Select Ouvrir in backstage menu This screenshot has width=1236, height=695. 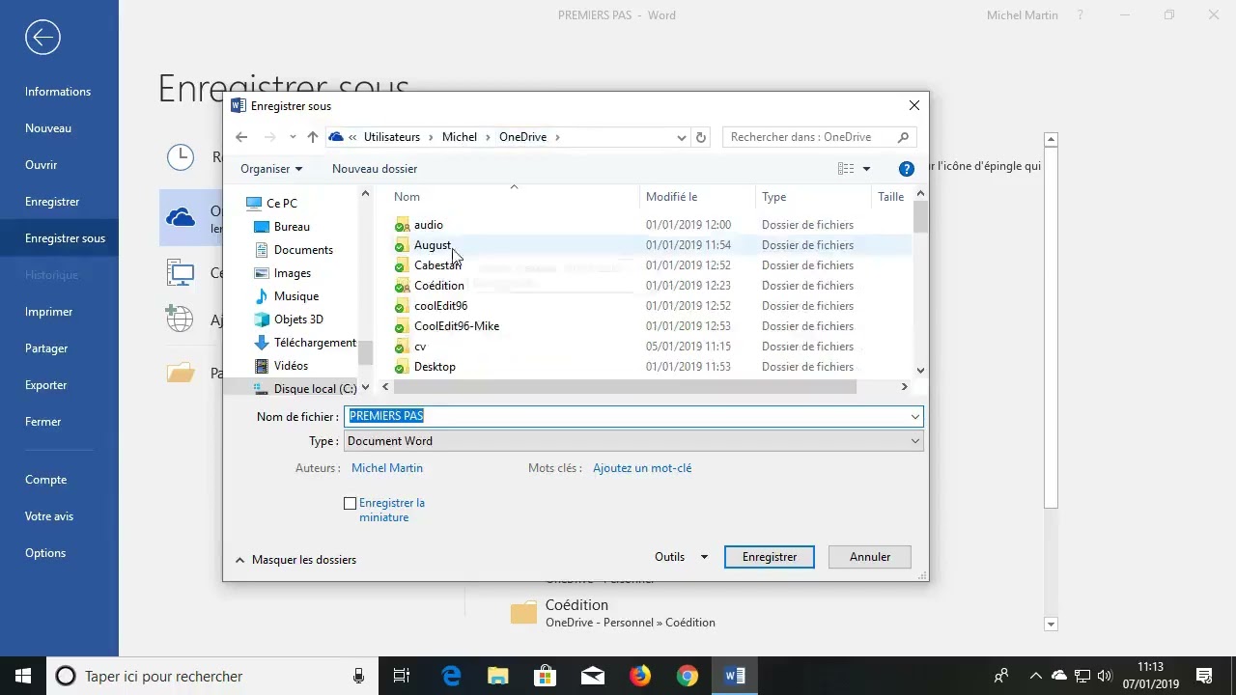click(42, 165)
